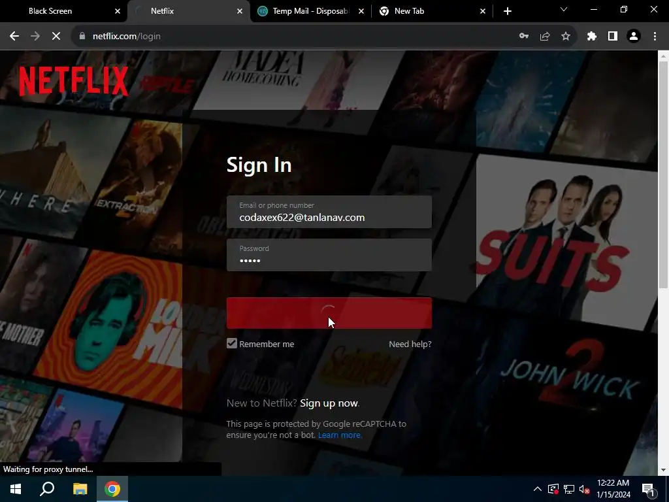This screenshot has width=669, height=502.
Task: Open the Need help? link
Action: pyautogui.click(x=410, y=344)
